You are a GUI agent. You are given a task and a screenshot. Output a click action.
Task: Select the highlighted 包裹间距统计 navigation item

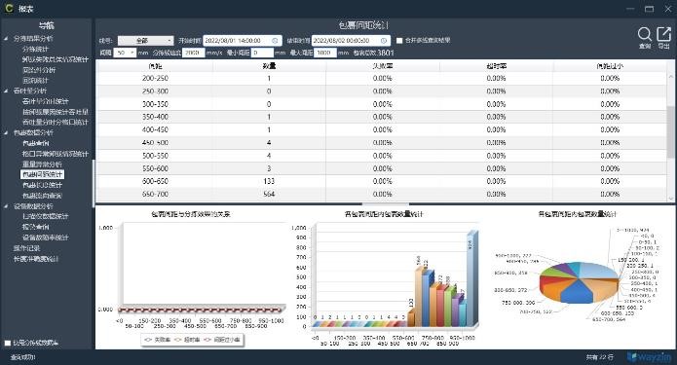[x=42, y=174]
